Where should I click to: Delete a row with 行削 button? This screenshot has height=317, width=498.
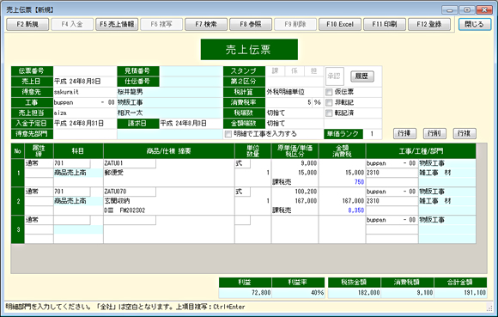point(434,133)
